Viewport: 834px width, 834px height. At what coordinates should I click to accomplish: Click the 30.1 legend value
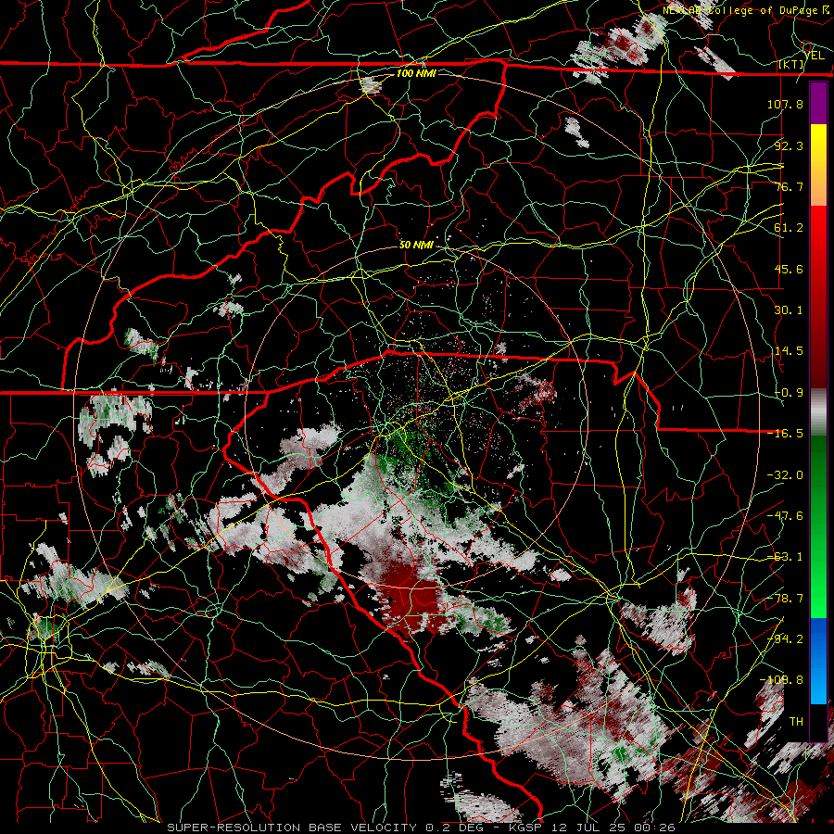pos(789,310)
